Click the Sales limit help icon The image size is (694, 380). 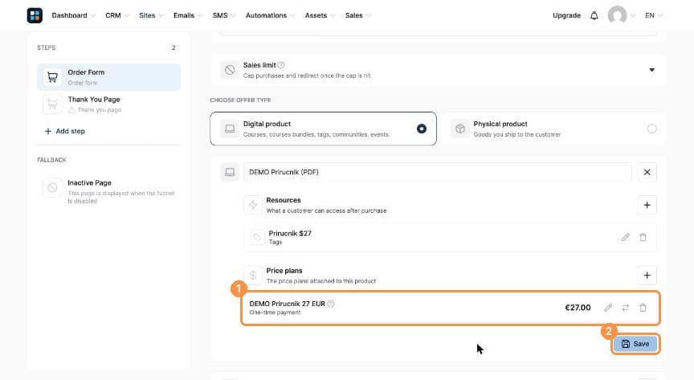pyautogui.click(x=281, y=65)
